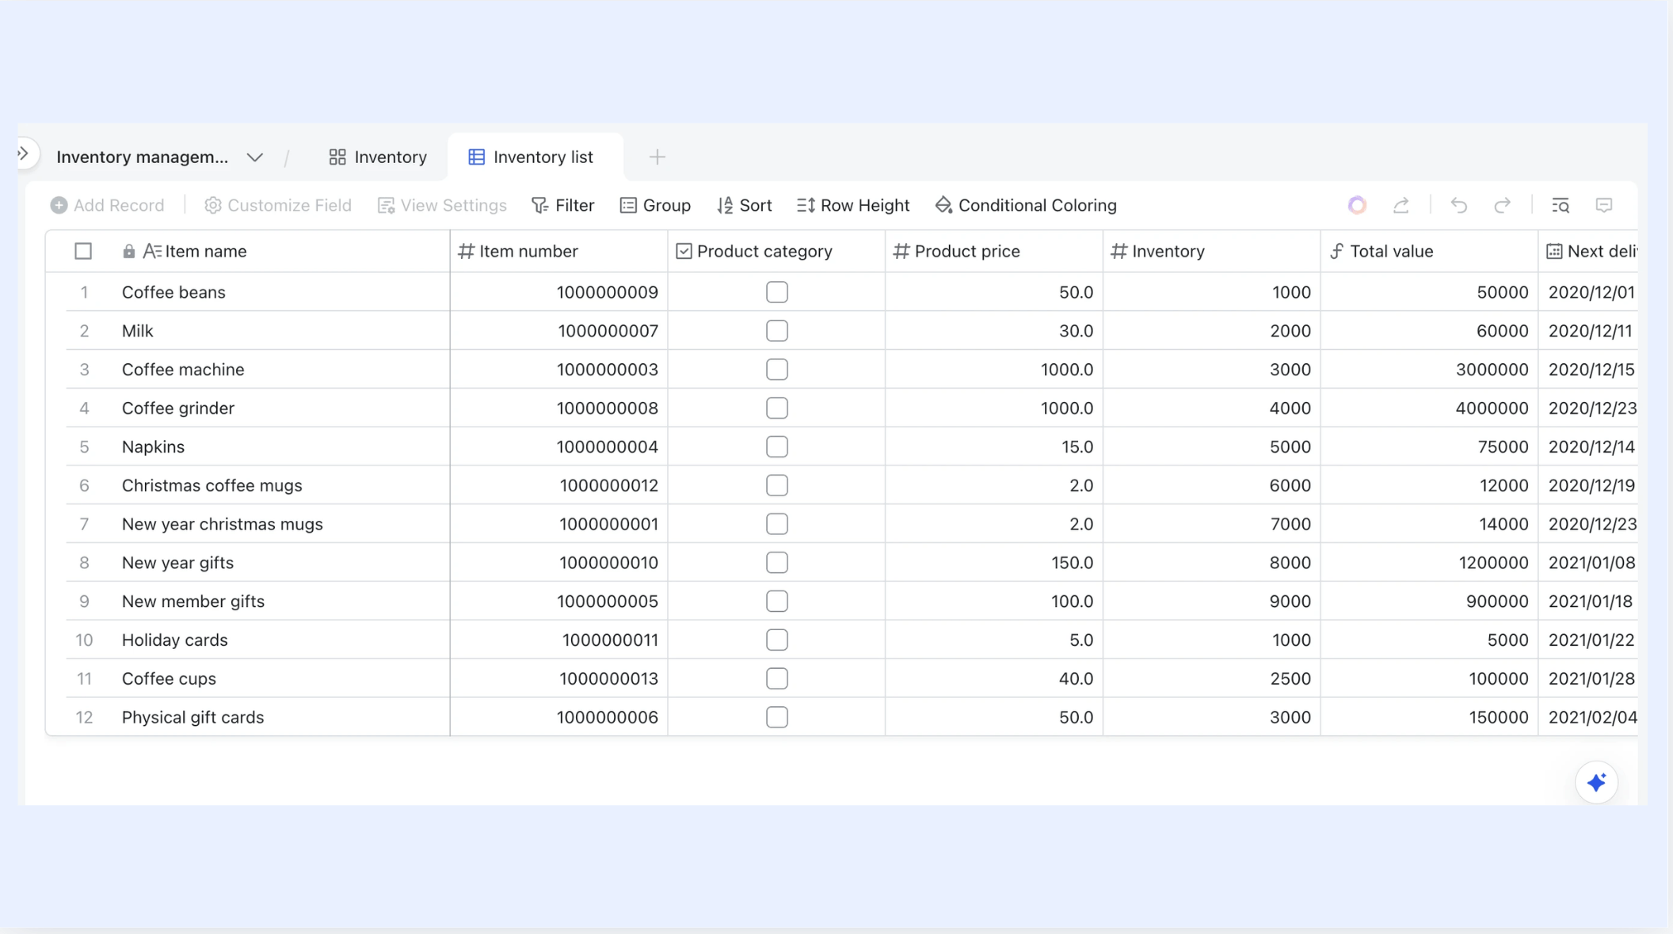Screen dimensions: 1673x934
Task: Switch to the Inventory tab
Action: [378, 158]
